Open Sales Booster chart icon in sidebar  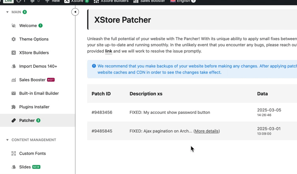pyautogui.click(x=14, y=80)
